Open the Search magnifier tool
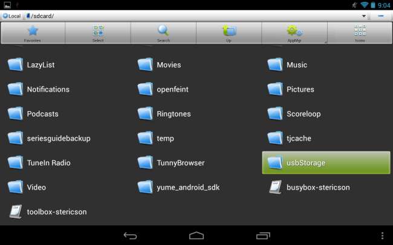393x245 pixels. click(163, 33)
